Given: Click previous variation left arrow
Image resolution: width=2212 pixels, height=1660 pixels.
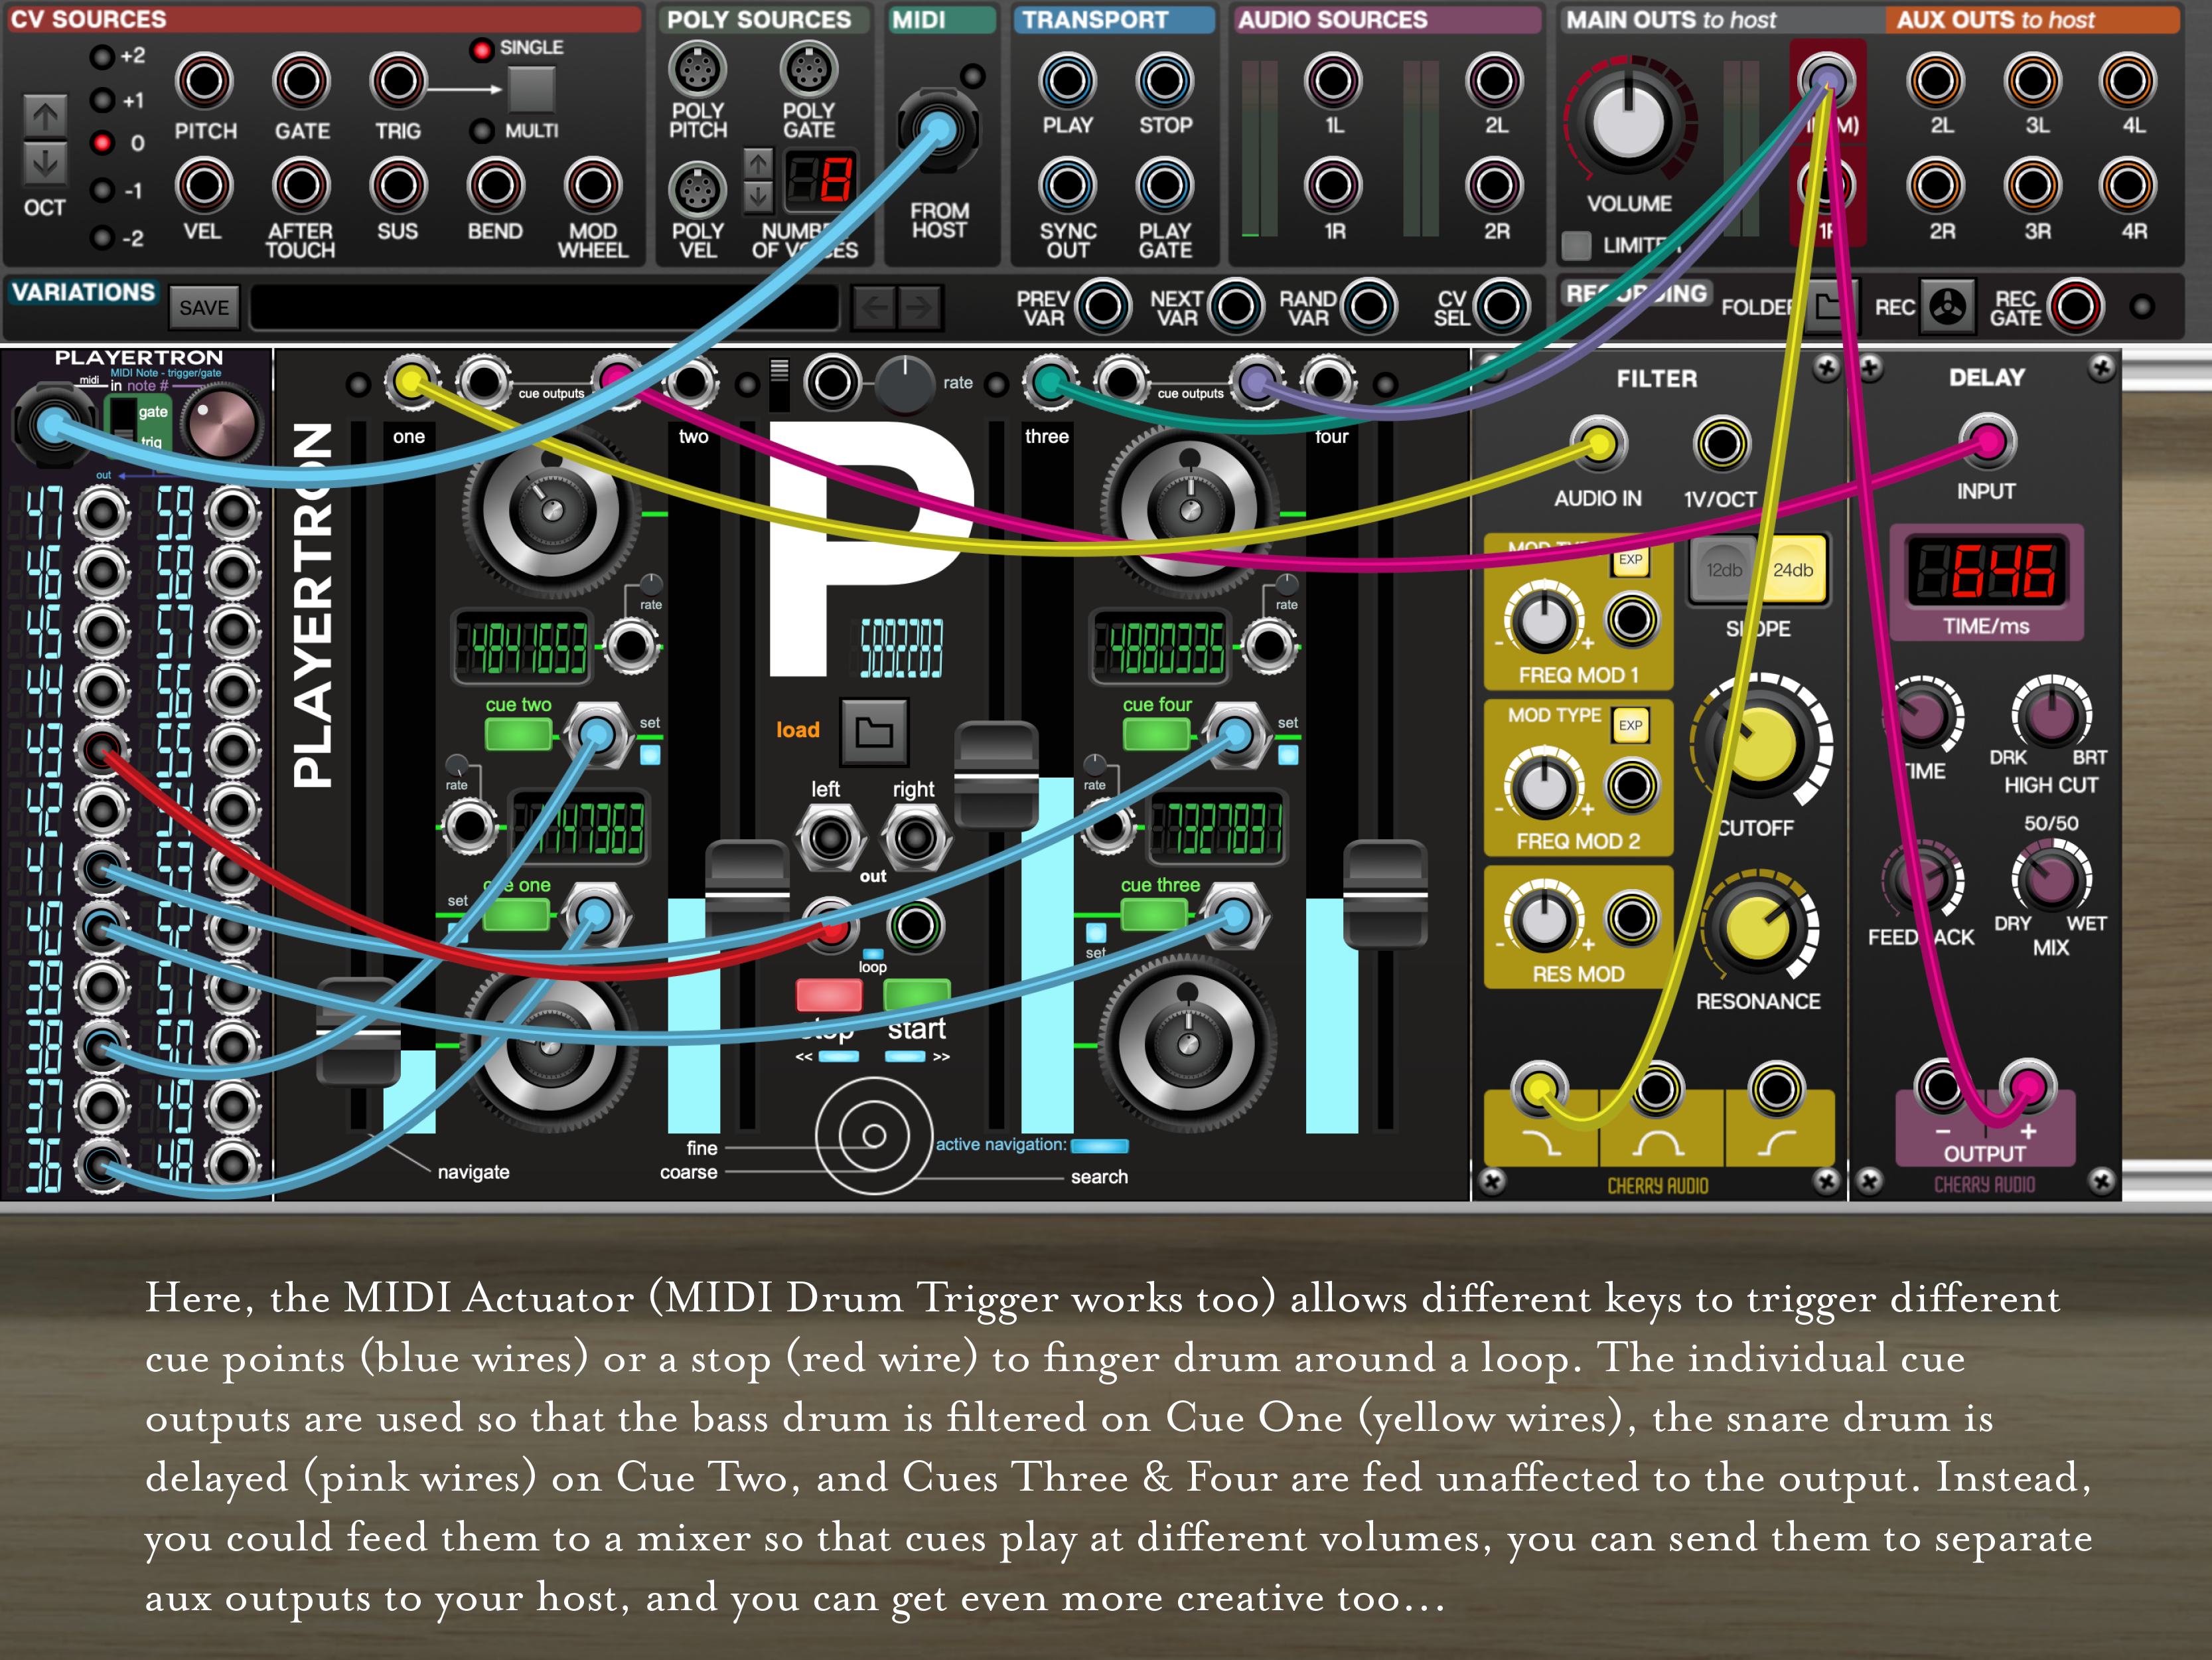Looking at the screenshot, I should click(x=874, y=307).
